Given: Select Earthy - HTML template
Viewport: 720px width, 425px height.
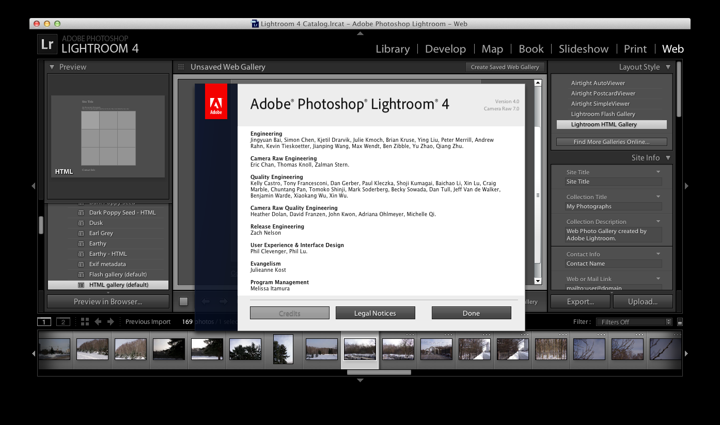Looking at the screenshot, I should tap(108, 254).
